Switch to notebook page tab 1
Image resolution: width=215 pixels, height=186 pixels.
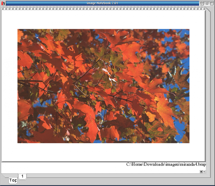point(22,176)
